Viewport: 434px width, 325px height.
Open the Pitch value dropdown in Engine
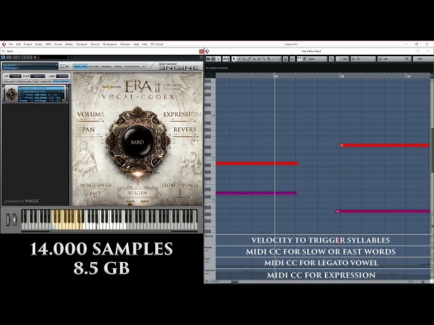click(x=38, y=76)
